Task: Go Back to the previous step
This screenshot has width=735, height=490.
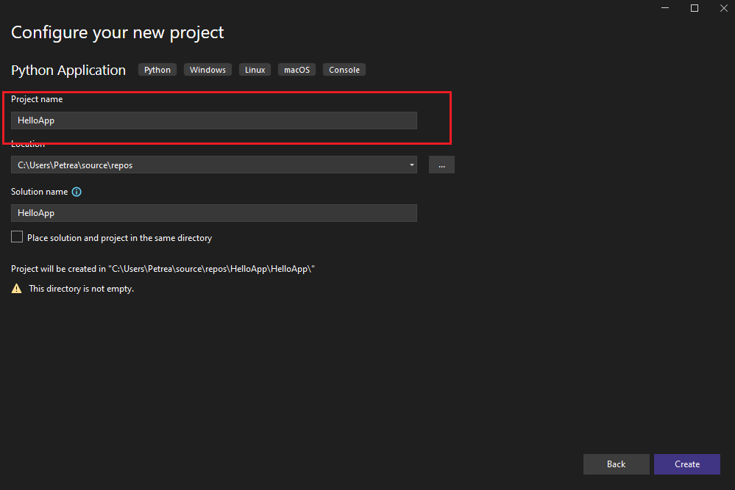Action: pyautogui.click(x=616, y=464)
